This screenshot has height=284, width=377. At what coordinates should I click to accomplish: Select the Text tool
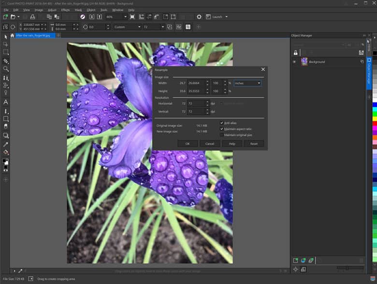pyautogui.click(x=6, y=102)
